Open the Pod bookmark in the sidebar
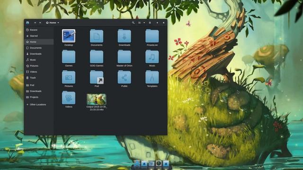303x170 pixels. pyautogui.click(x=39, y=85)
